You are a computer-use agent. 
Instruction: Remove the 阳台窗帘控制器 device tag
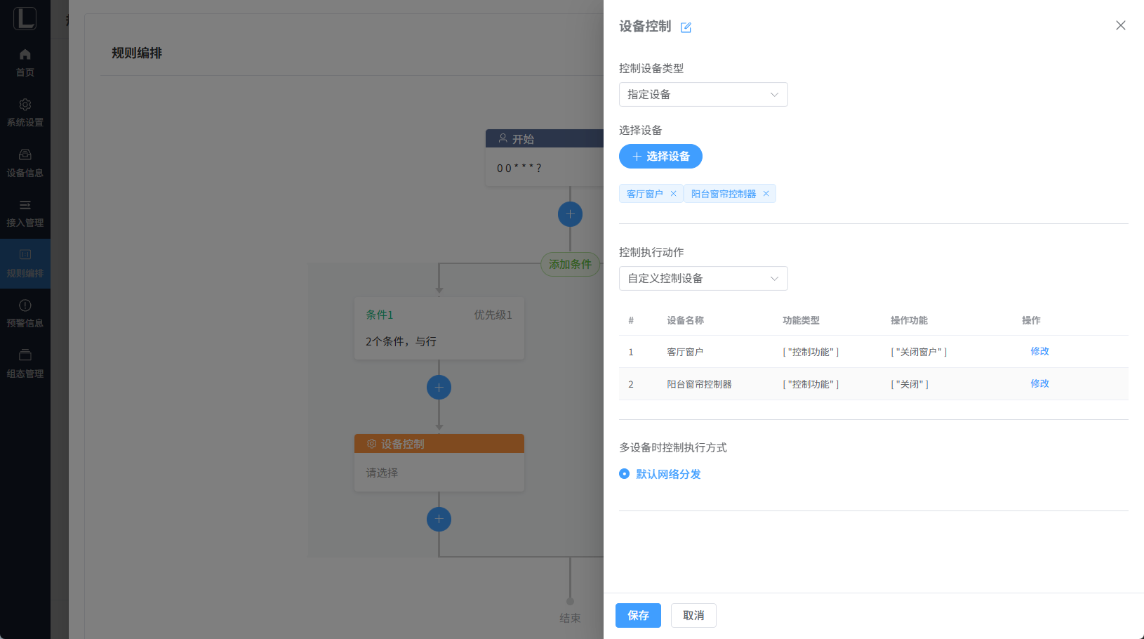[x=766, y=194]
